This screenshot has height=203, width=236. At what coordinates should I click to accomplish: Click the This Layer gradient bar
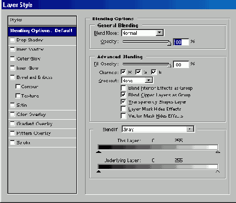pyautogui.click(x=158, y=147)
